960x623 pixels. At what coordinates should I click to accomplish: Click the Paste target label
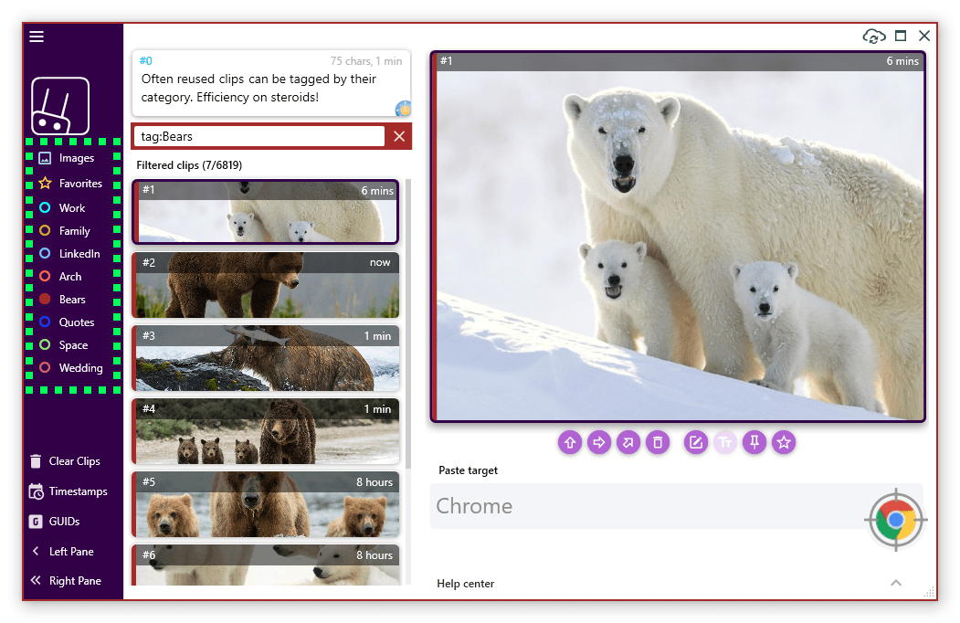pos(468,470)
